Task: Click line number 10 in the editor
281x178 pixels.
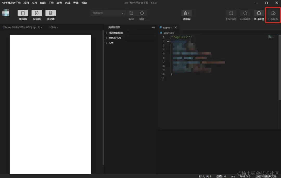Action: [163, 74]
